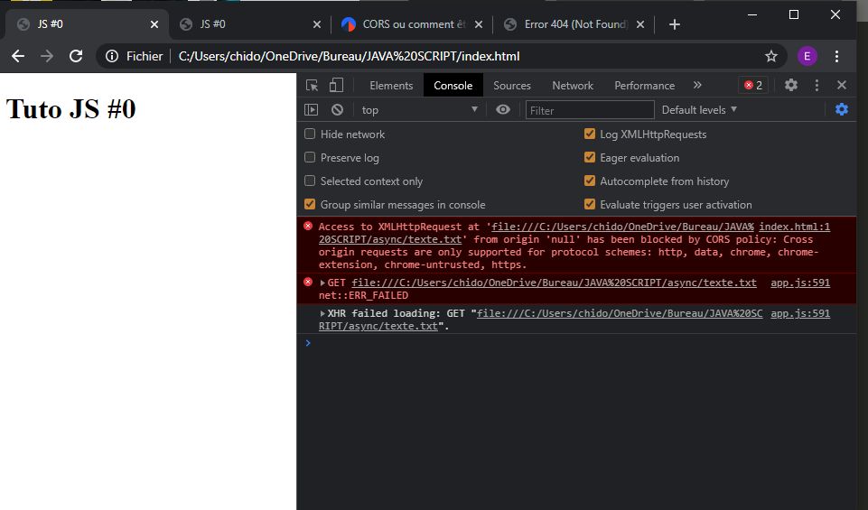Select the inspect element picker icon

click(x=313, y=85)
